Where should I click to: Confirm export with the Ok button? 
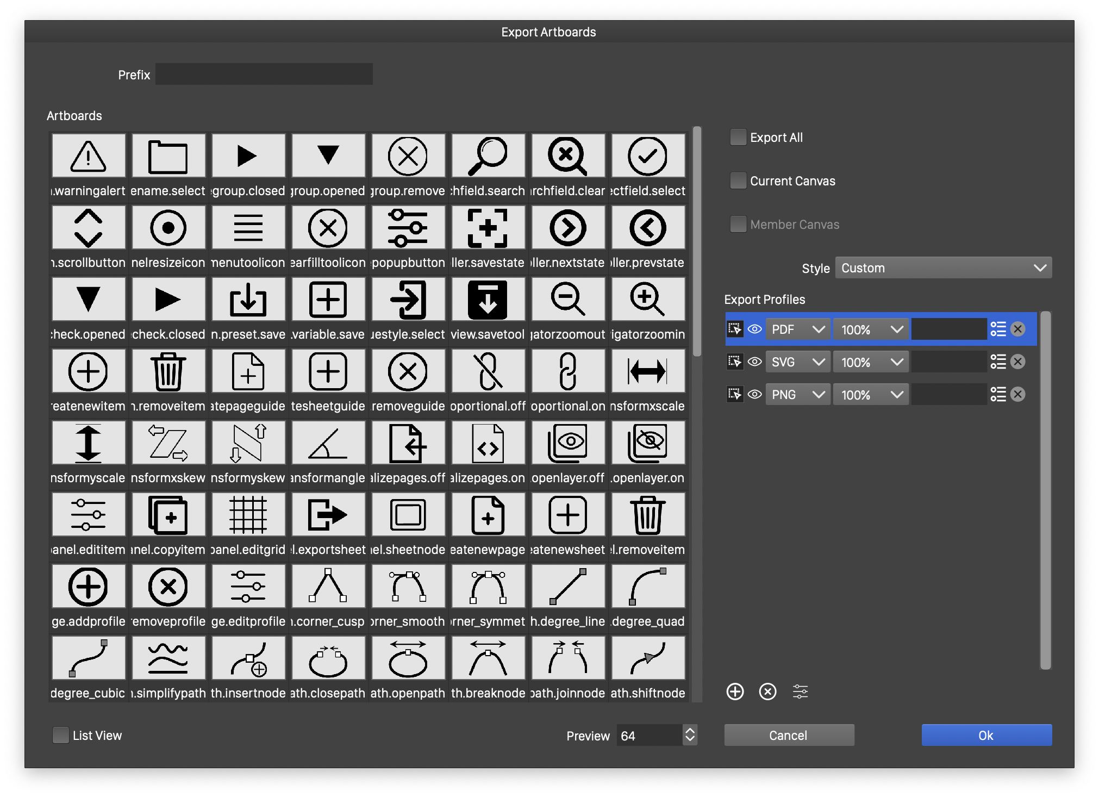click(986, 736)
